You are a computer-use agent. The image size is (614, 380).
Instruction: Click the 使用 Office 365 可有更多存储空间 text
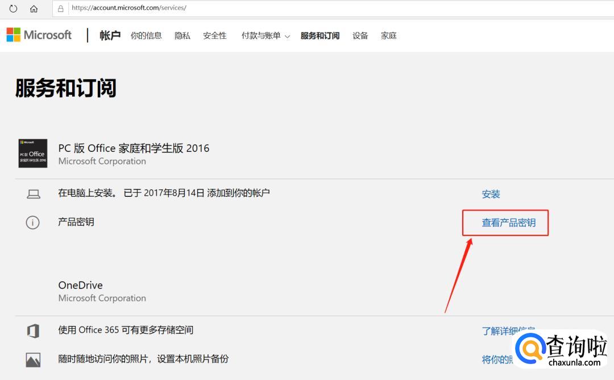[126, 330]
